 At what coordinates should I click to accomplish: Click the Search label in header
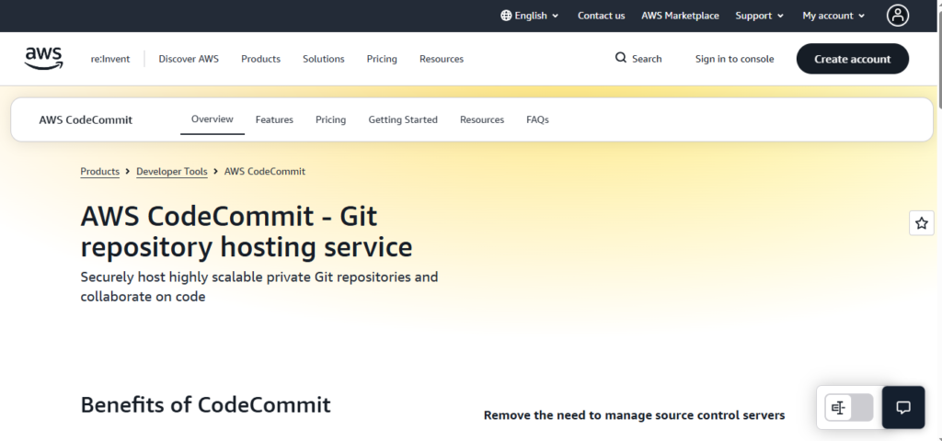(x=647, y=59)
